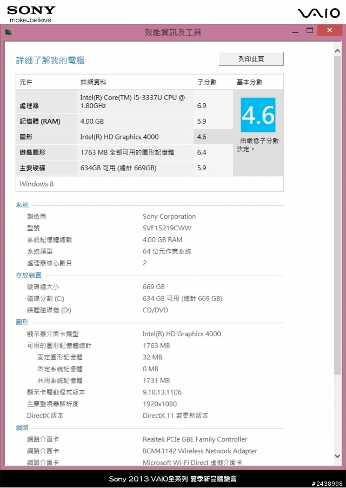Select the 詳細資料 column header
Image resolution: width=346 pixels, height=488 pixels.
pyautogui.click(x=93, y=82)
